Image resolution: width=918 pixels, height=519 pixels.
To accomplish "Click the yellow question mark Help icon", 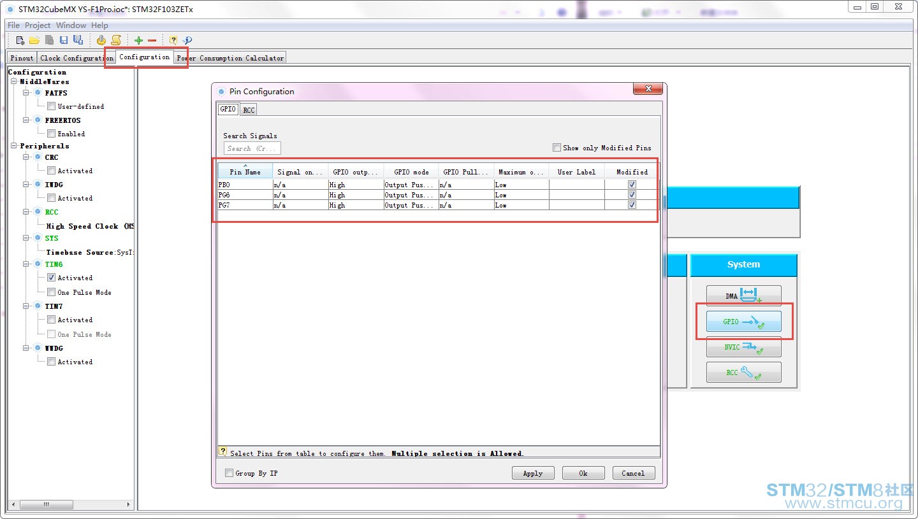I will (x=173, y=40).
